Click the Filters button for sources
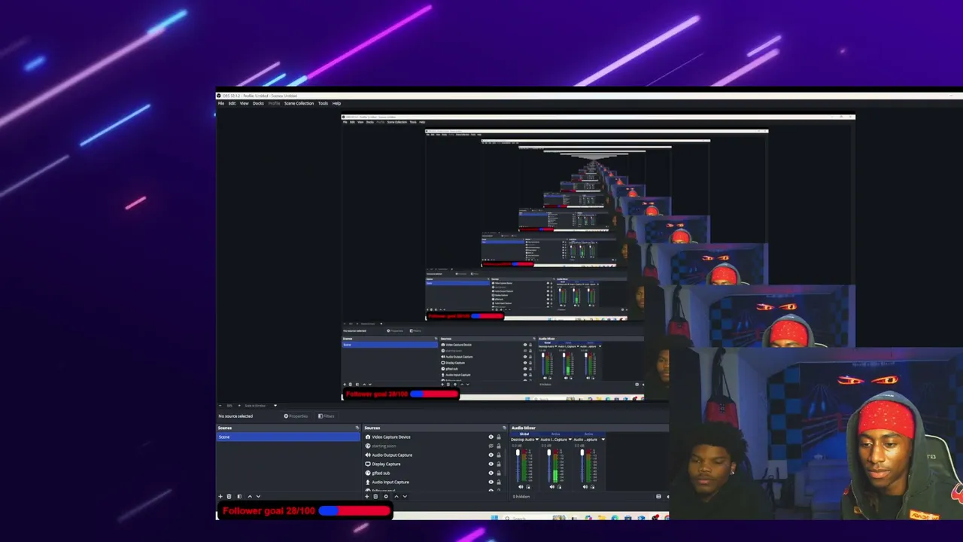The width and height of the screenshot is (963, 542). tap(327, 416)
